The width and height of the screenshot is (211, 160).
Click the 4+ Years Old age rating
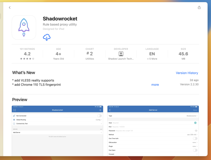[x=59, y=54]
